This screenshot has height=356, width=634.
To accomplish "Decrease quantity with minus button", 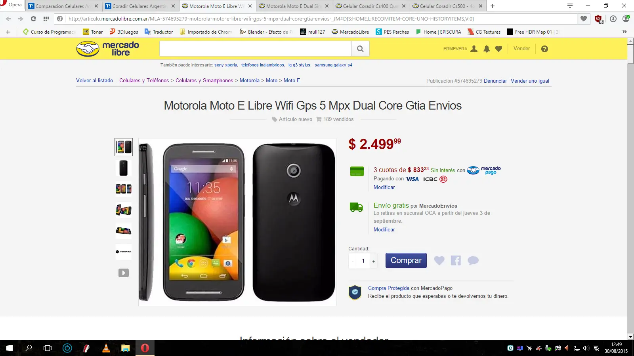I will click(x=352, y=261).
